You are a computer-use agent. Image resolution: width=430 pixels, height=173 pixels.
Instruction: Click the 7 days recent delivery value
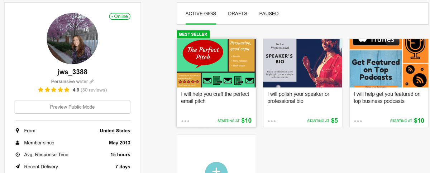coord(123,167)
